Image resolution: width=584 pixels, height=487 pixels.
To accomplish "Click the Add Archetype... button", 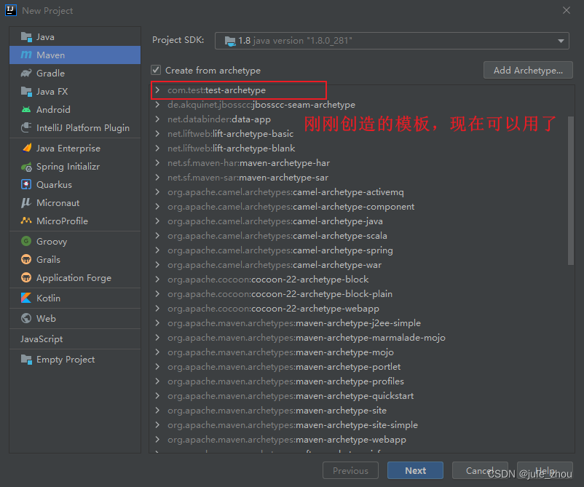I will [x=528, y=71].
